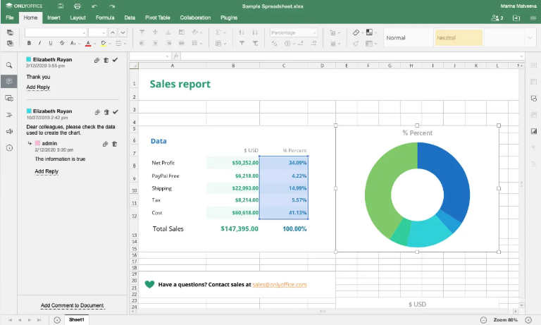The height and width of the screenshot is (325, 541).
Task: Click Add Comment to Document
Action: tap(72, 305)
